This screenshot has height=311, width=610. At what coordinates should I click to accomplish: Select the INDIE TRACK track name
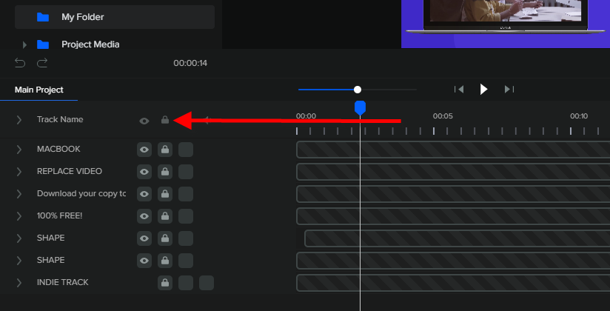63,282
